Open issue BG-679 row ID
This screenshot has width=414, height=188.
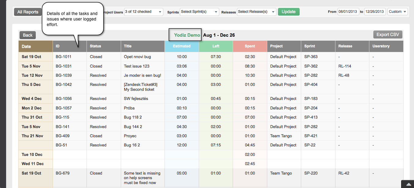click(x=62, y=173)
